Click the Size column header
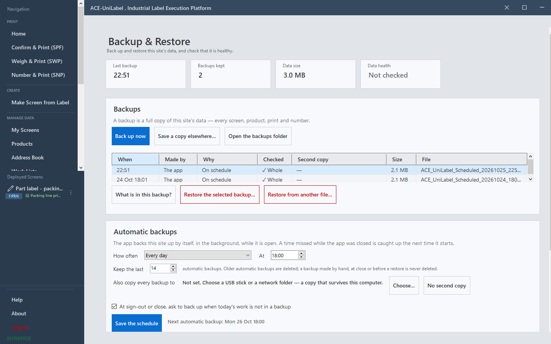The height and width of the screenshot is (344, 551). click(x=401, y=159)
